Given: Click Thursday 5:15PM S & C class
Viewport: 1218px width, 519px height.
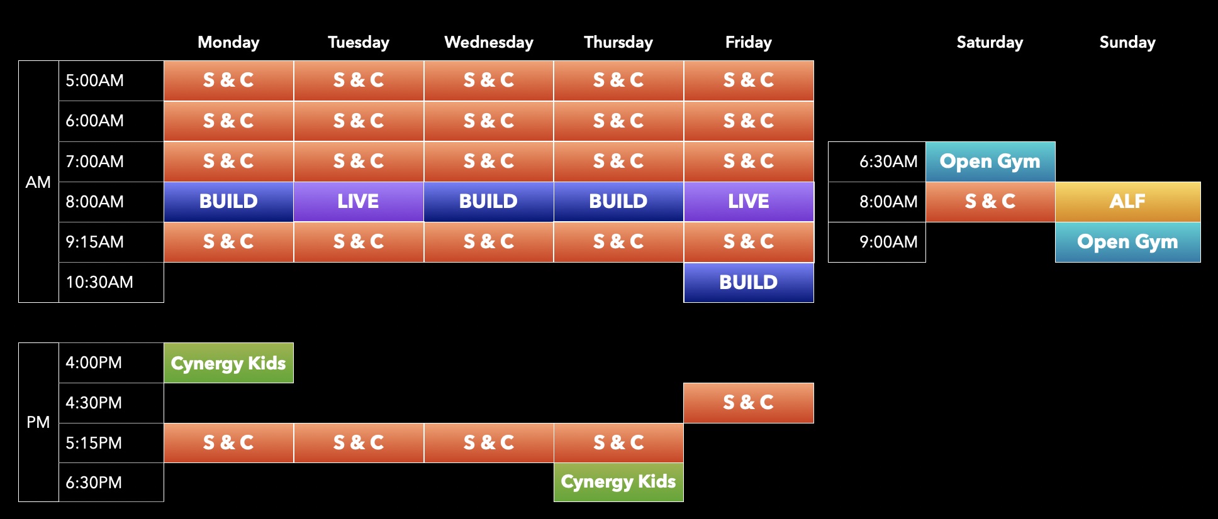Looking at the screenshot, I should pos(618,443).
